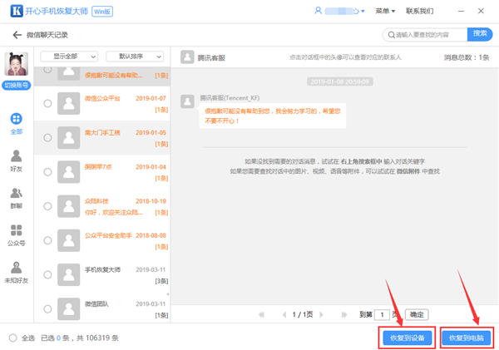Select the 群聊 group chat icon
Image resolution: width=499 pixels, height=350 pixels.
17,193
